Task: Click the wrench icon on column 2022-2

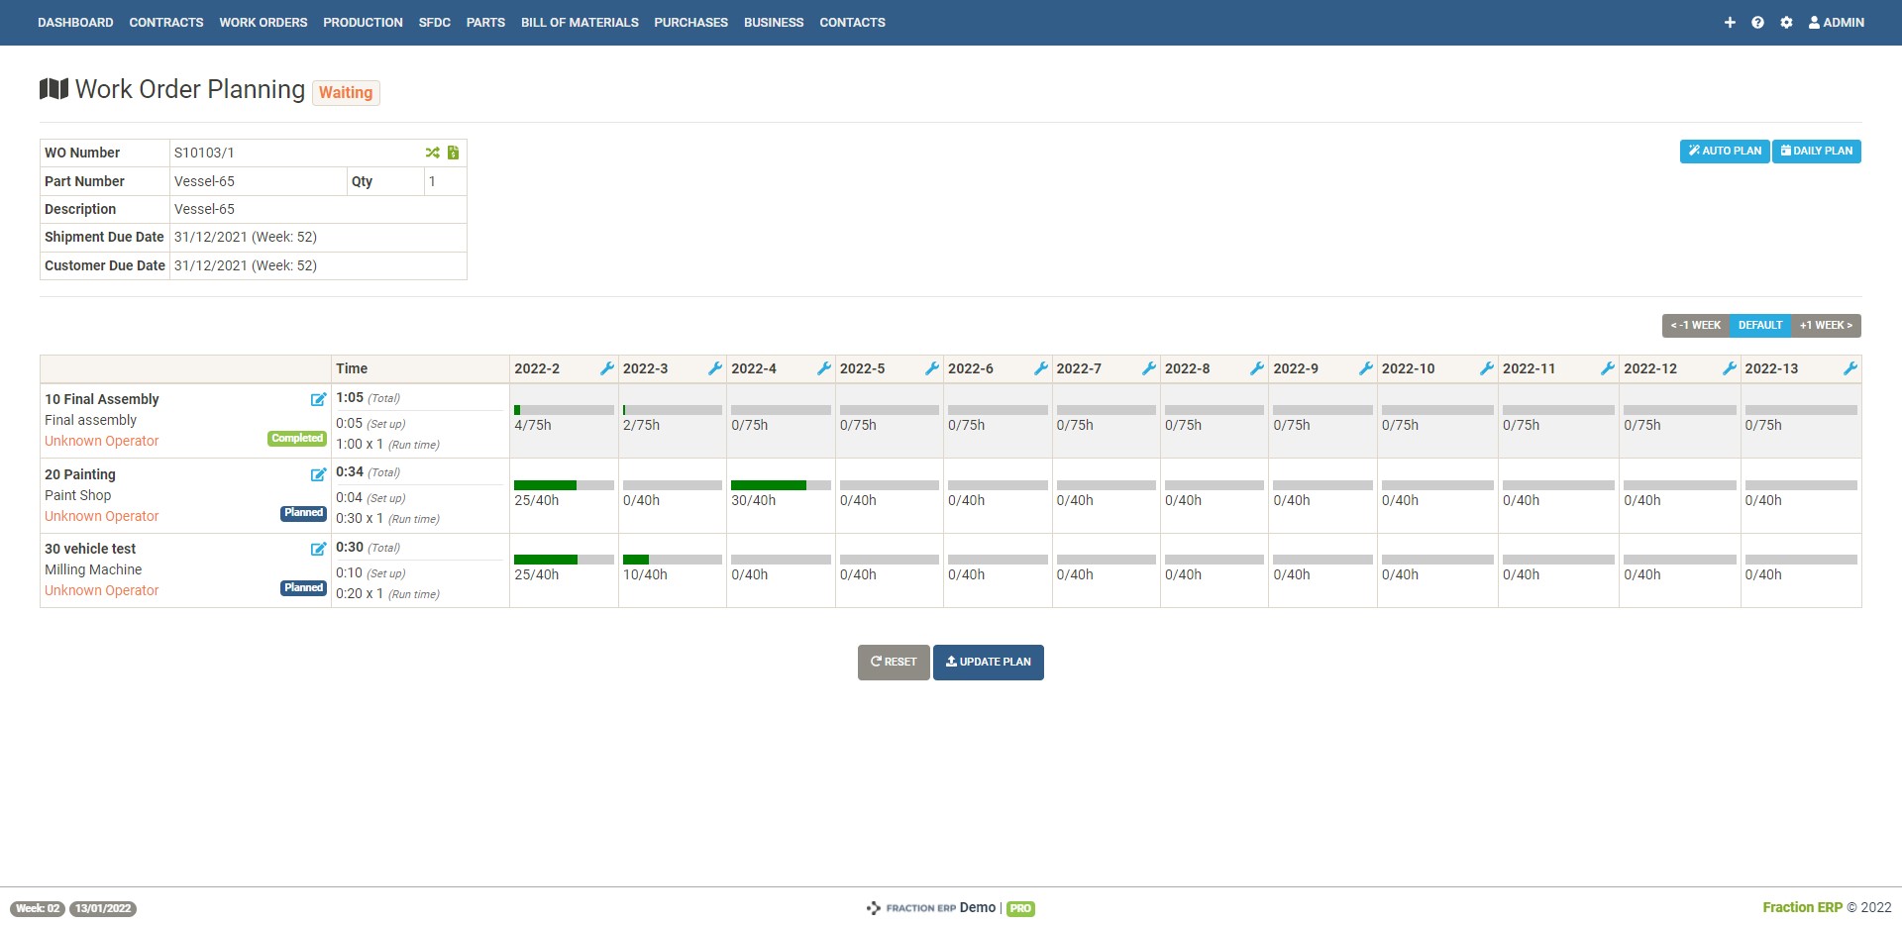Action: pyautogui.click(x=607, y=367)
